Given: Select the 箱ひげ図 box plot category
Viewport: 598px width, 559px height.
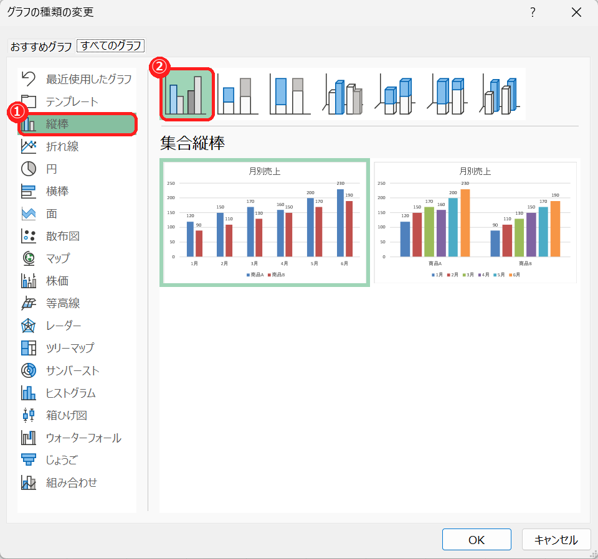Looking at the screenshot, I should pyautogui.click(x=77, y=415).
